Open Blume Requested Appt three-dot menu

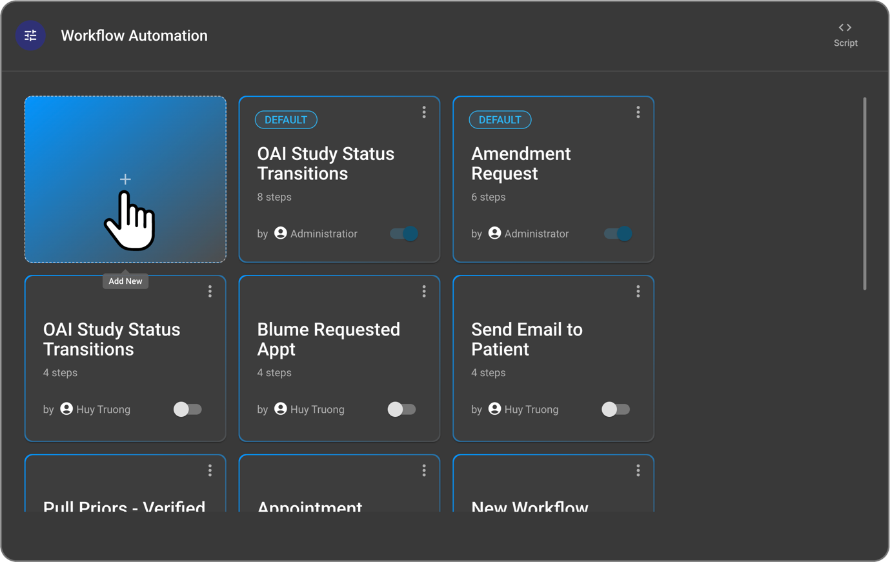coord(424,292)
